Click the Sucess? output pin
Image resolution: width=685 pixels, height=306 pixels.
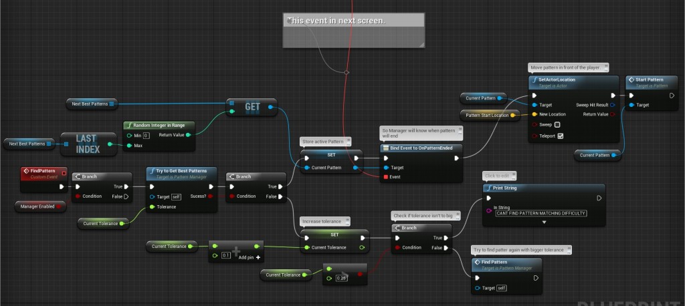(211, 196)
